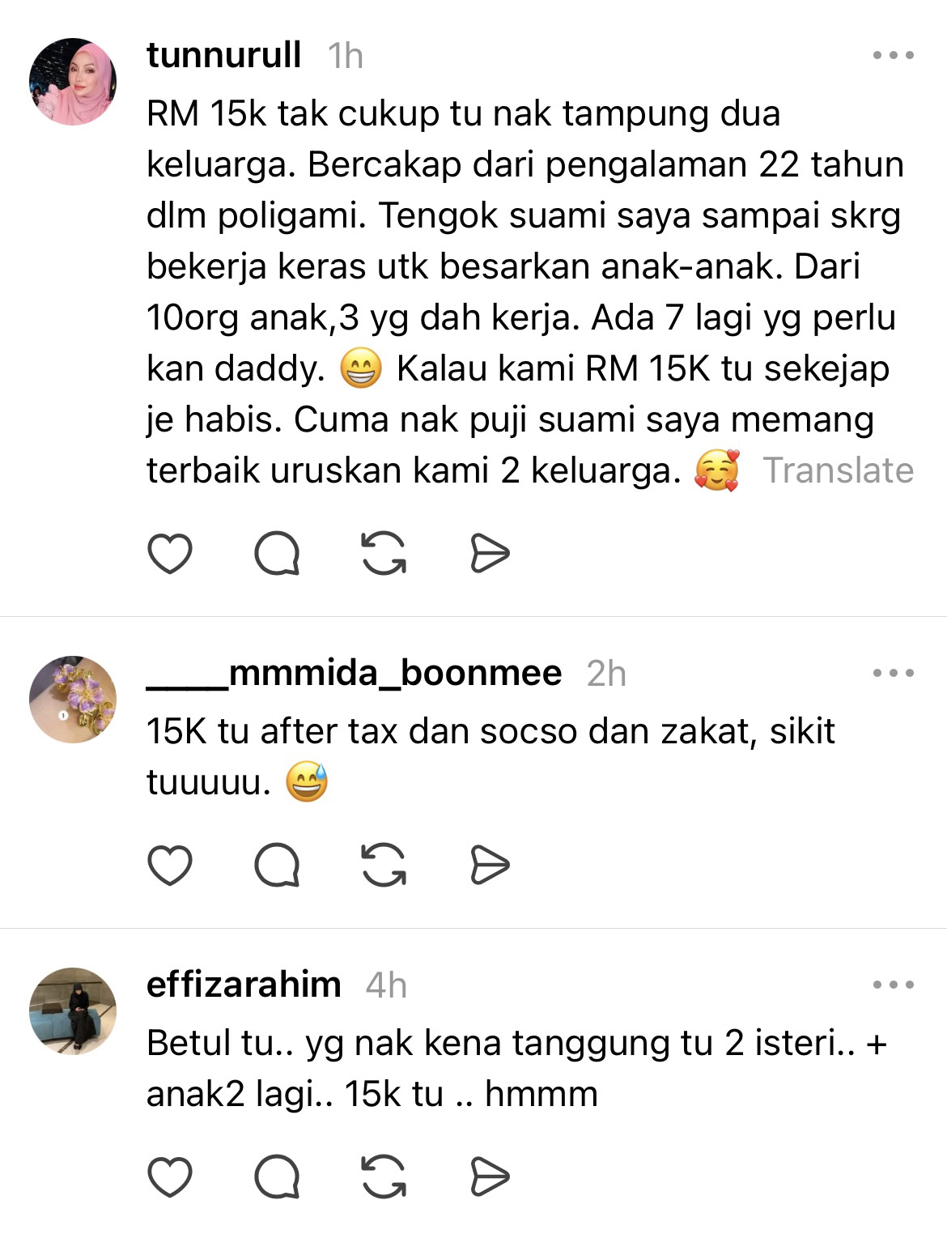947x1234 pixels.
Task: Reply to tunnurull's comment
Action: (x=277, y=554)
